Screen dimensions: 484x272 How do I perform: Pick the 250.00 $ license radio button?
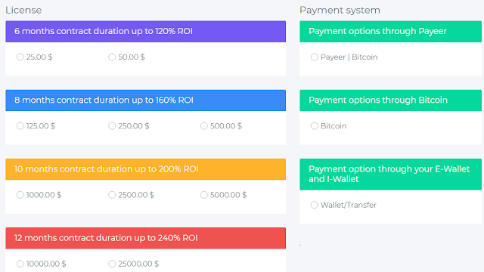[112, 126]
